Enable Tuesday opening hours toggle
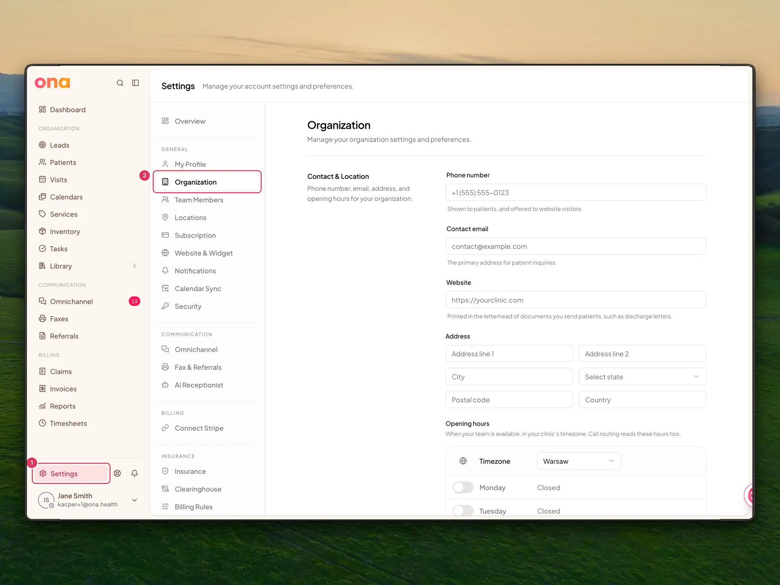Viewport: 780px width, 585px height. tap(463, 511)
